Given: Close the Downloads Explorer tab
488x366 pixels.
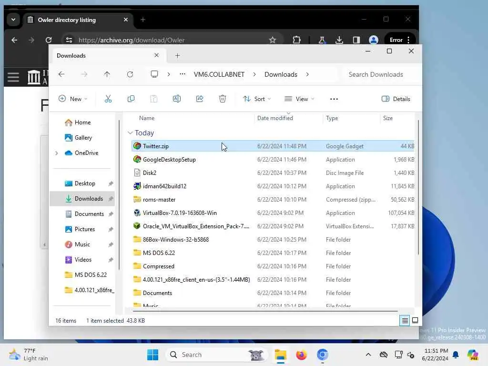Looking at the screenshot, I should click(x=156, y=55).
